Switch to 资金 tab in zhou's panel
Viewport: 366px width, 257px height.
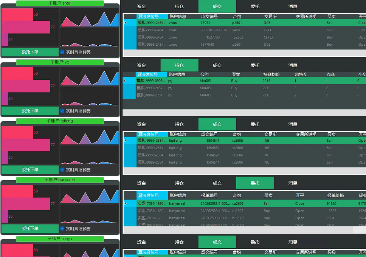tap(141, 6)
